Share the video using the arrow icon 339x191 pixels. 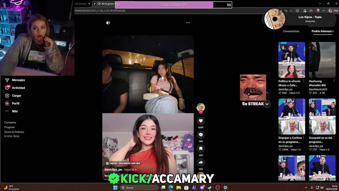point(201,162)
